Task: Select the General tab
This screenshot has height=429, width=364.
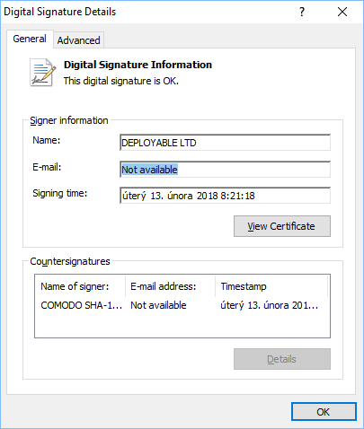Action: click(x=30, y=39)
